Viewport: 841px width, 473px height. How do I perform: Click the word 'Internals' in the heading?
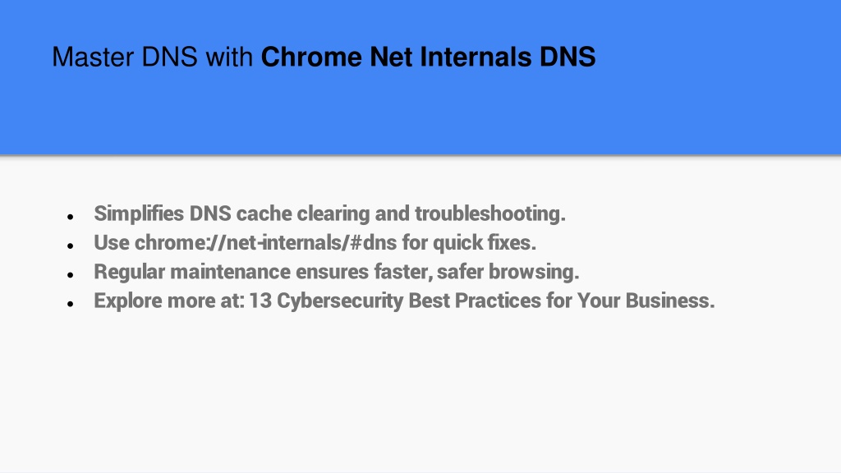pos(477,57)
